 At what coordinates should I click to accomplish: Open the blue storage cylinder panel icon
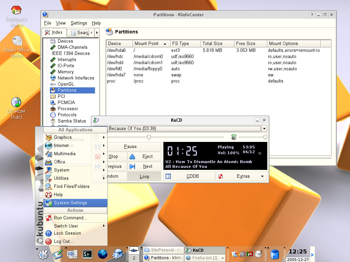pyautogui.click(x=275, y=254)
